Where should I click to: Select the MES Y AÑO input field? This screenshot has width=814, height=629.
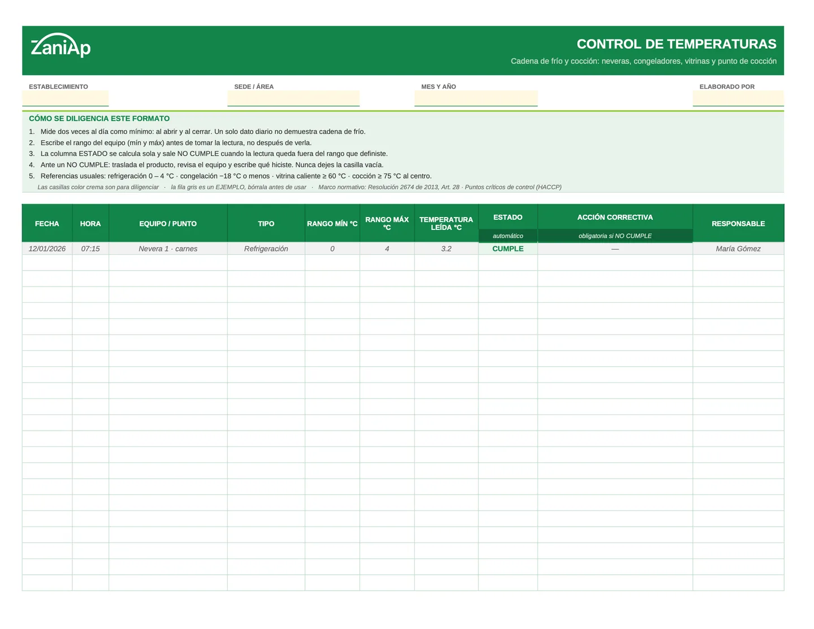coord(476,98)
